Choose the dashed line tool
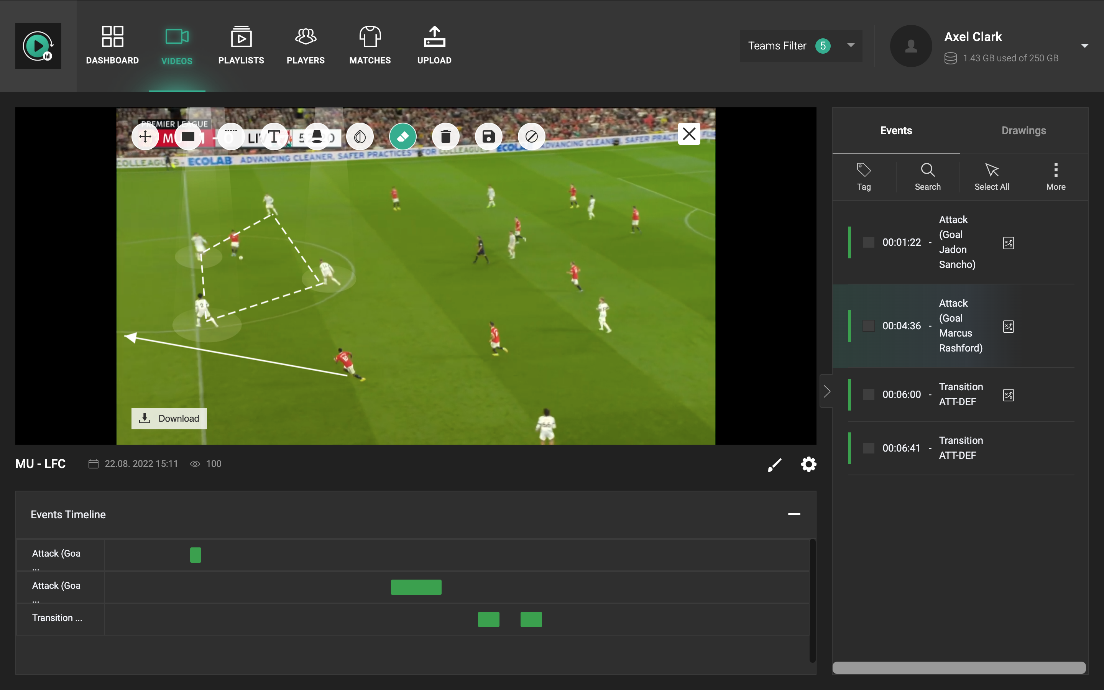 pos(231,136)
